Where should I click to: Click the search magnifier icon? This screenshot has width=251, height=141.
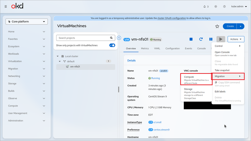(111, 38)
